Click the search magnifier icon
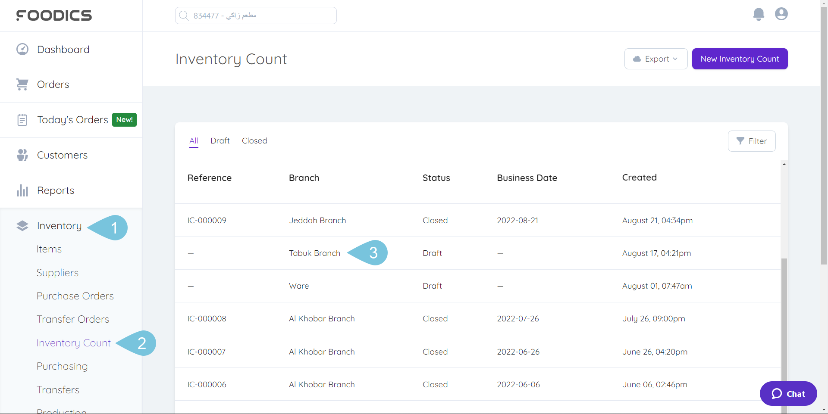828x414 pixels. pos(184,16)
